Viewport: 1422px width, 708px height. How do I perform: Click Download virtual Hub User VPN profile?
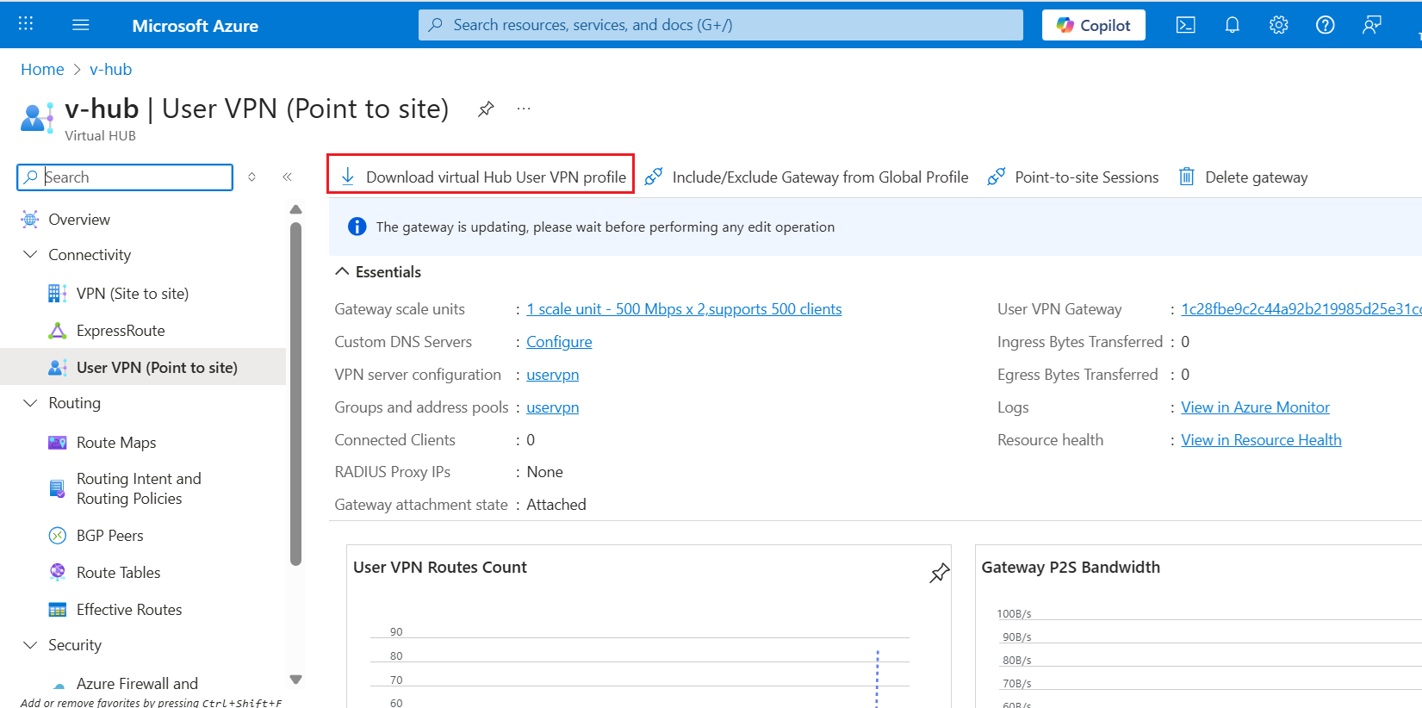482,177
